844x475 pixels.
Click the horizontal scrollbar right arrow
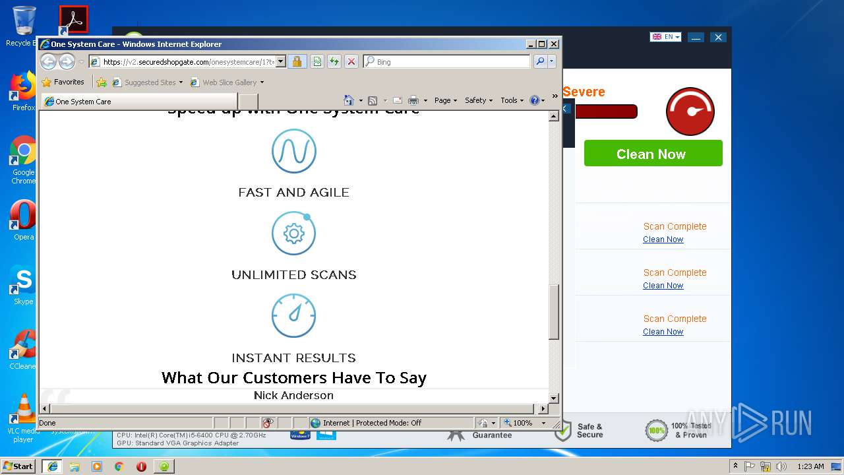[x=543, y=409]
